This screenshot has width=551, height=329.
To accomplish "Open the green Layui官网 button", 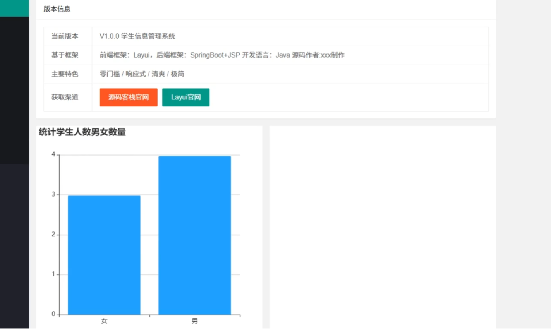I will click(x=185, y=97).
